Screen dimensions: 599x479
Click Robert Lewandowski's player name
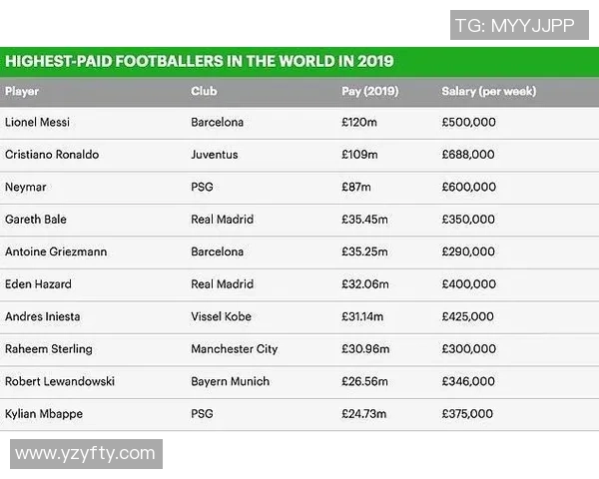click(60, 381)
